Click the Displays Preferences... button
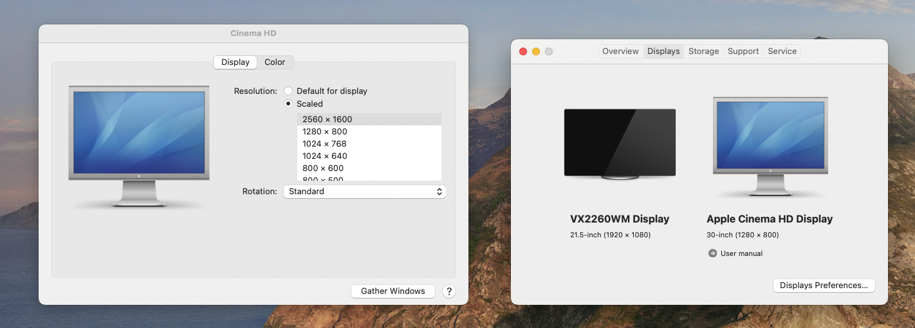The image size is (915, 328). (x=824, y=286)
